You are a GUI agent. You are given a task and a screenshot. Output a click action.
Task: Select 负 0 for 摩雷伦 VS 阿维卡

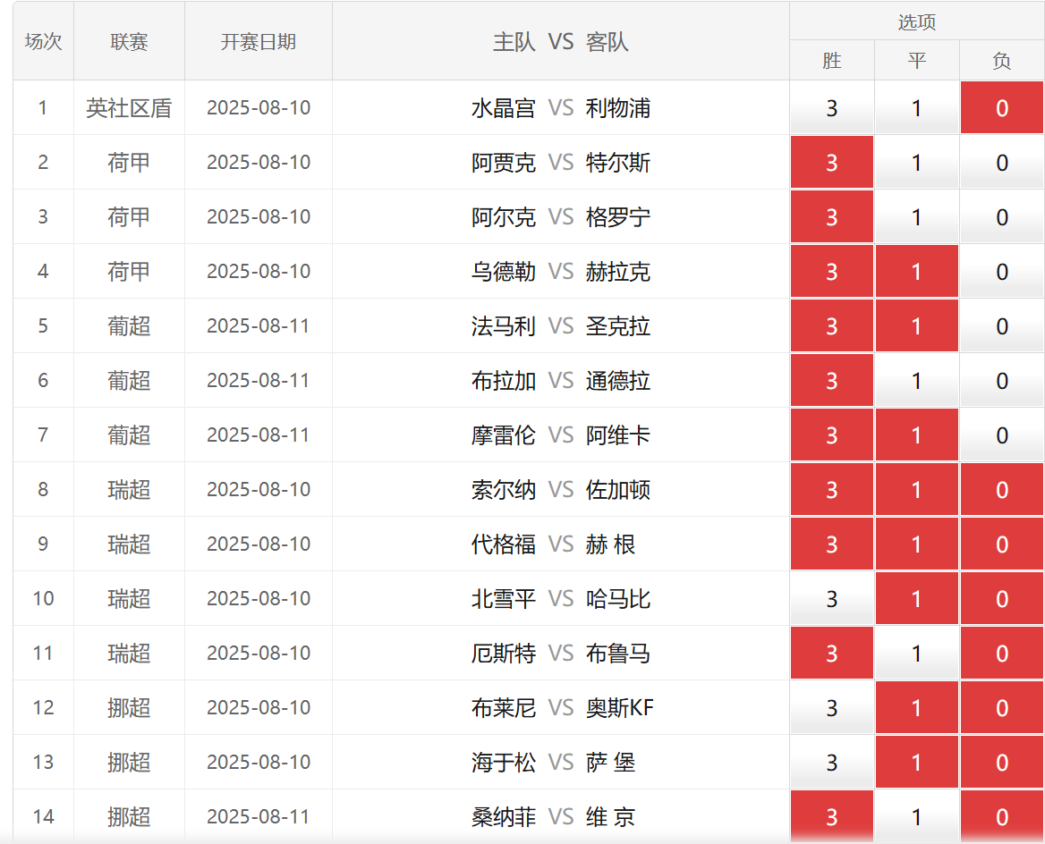[x=1002, y=435]
